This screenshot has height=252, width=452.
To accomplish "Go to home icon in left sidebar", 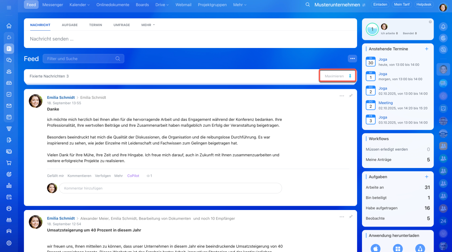I will coord(9,26).
